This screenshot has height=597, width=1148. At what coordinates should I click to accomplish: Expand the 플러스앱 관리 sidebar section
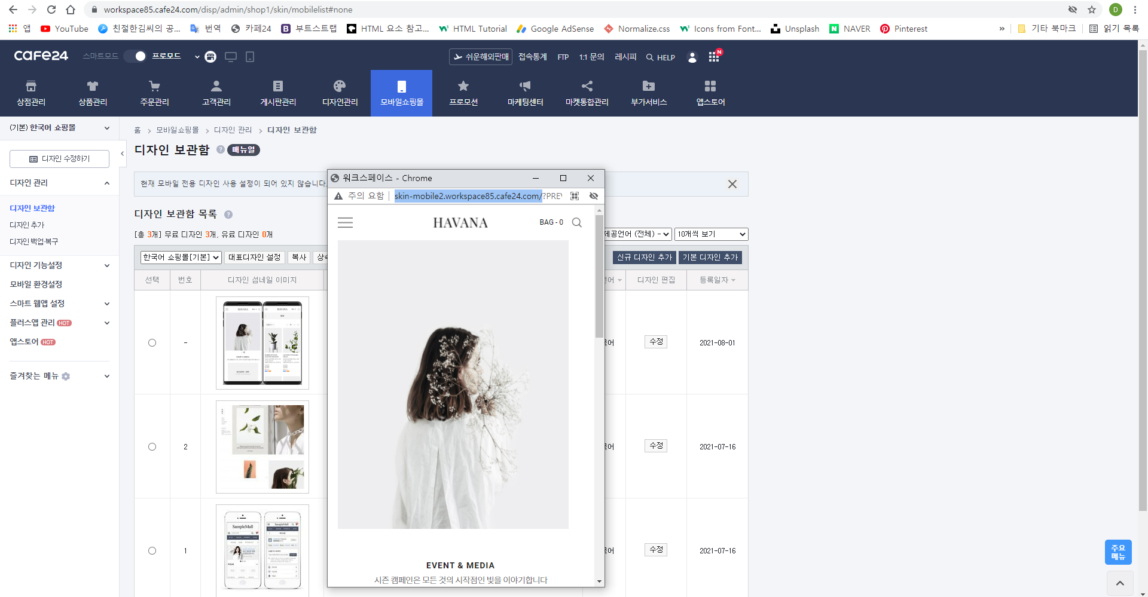107,323
